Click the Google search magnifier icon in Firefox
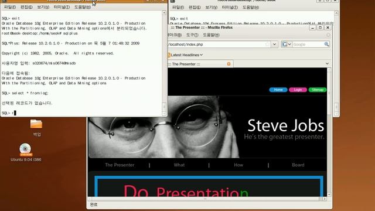 (x=326, y=45)
